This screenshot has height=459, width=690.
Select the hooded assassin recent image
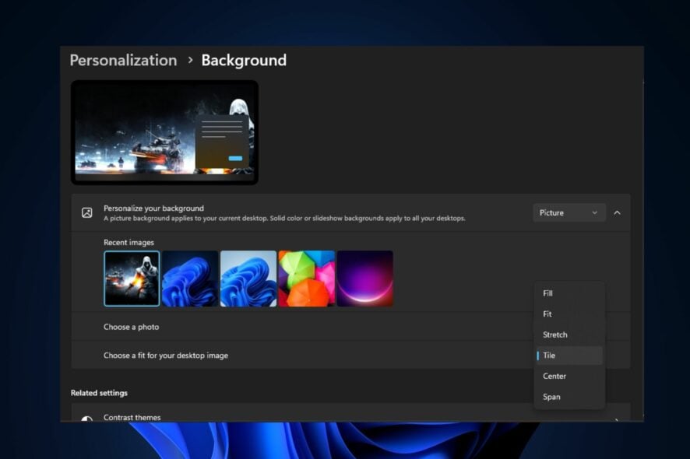pyautogui.click(x=132, y=279)
